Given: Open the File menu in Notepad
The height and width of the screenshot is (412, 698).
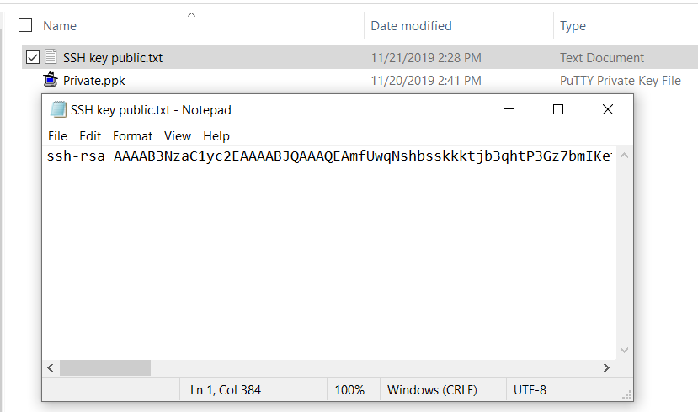Looking at the screenshot, I should coord(57,136).
